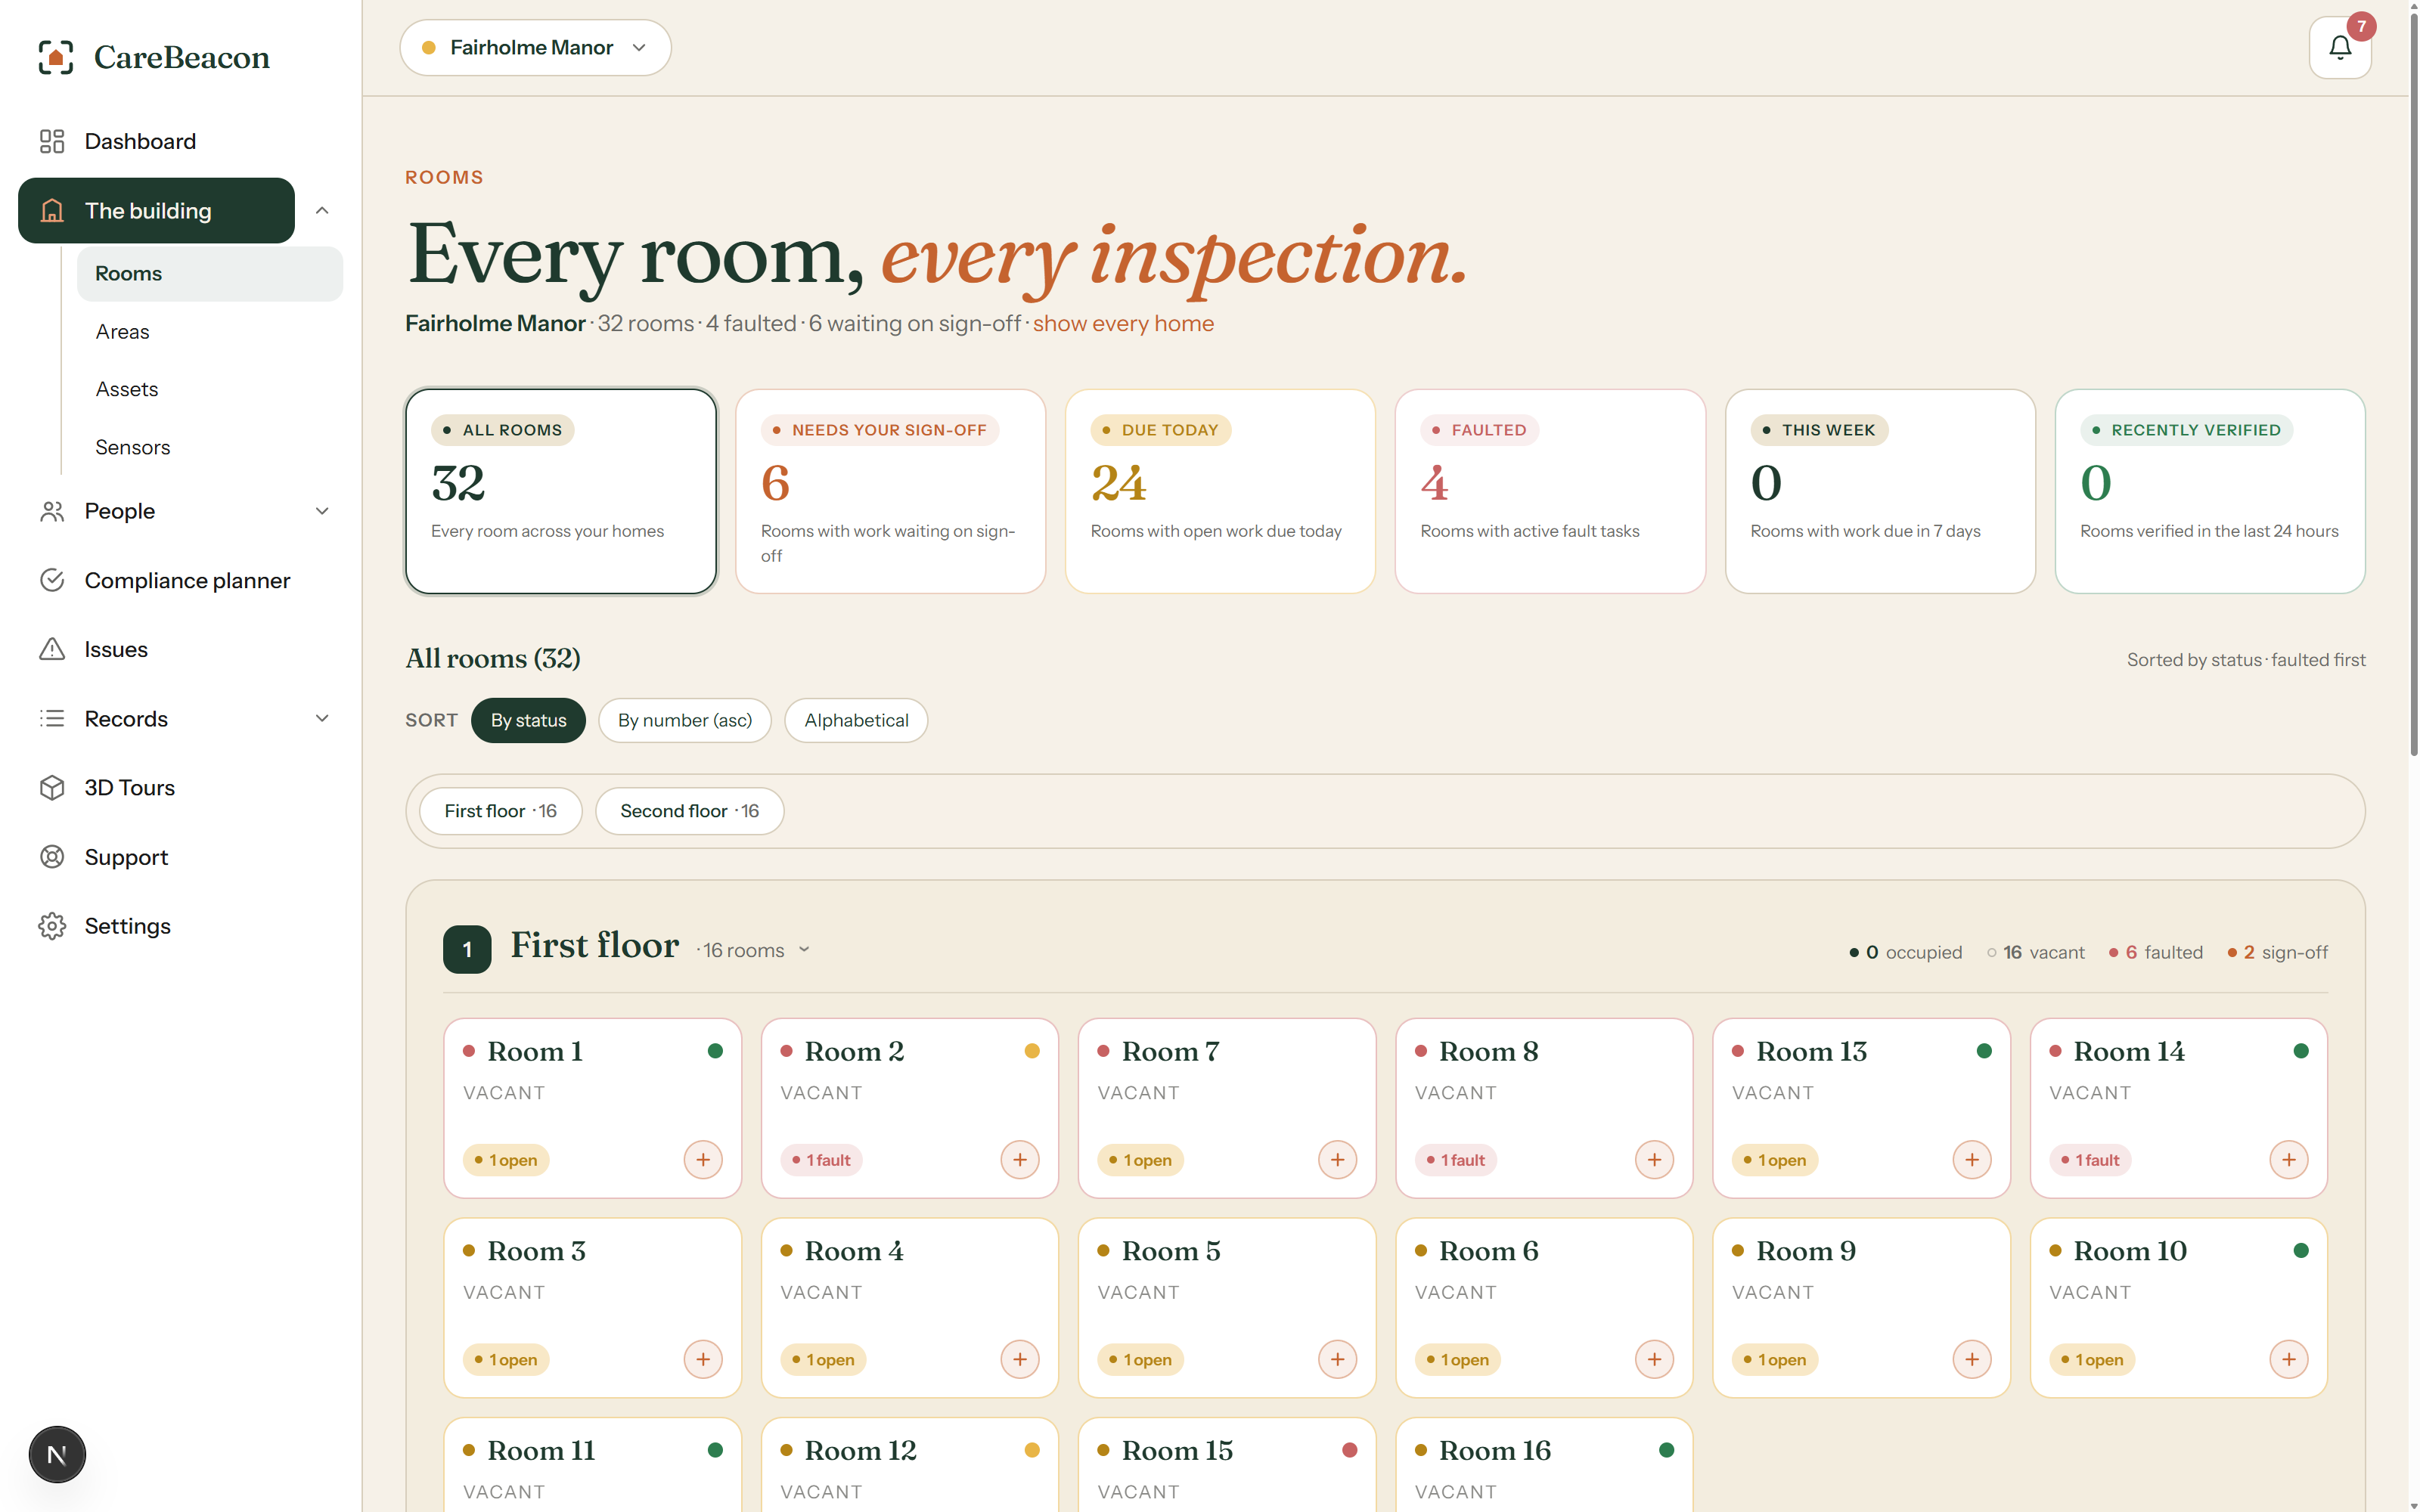The width and height of the screenshot is (2420, 1512).
Task: Add task to Room 6 with plus
Action: [x=1654, y=1360]
